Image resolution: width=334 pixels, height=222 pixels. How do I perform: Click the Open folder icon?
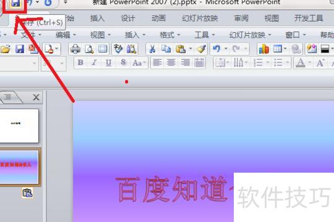pyautogui.click(x=6, y=49)
